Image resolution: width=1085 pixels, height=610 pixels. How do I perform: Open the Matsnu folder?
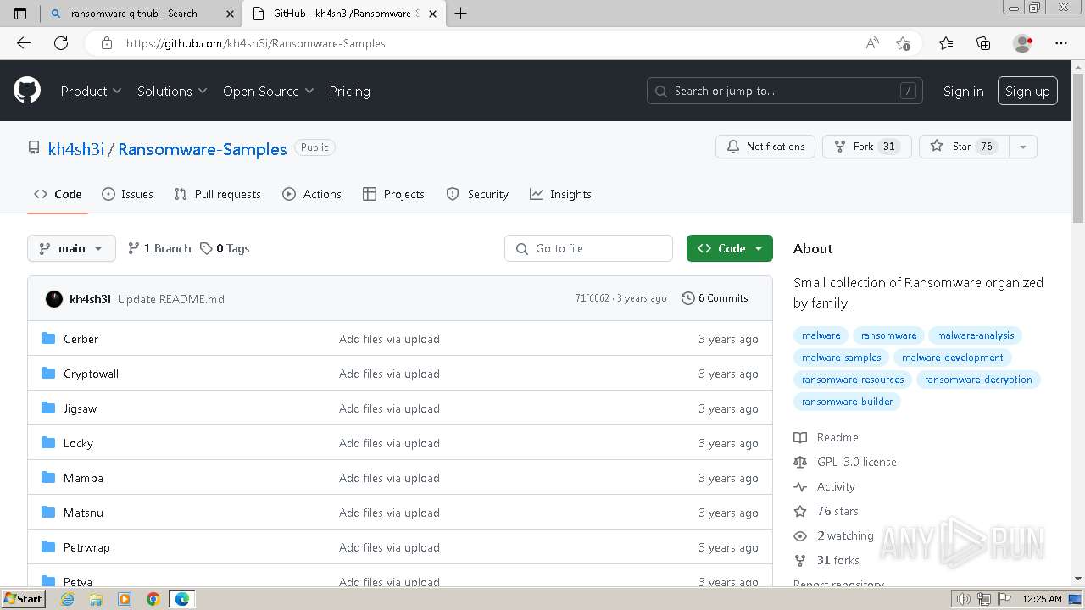point(83,513)
